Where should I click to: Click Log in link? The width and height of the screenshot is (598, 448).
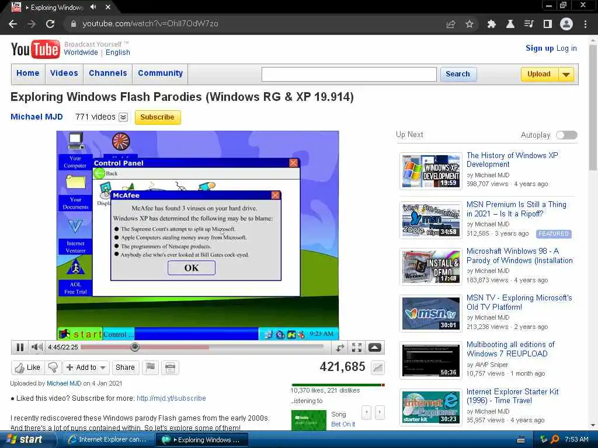click(x=566, y=48)
